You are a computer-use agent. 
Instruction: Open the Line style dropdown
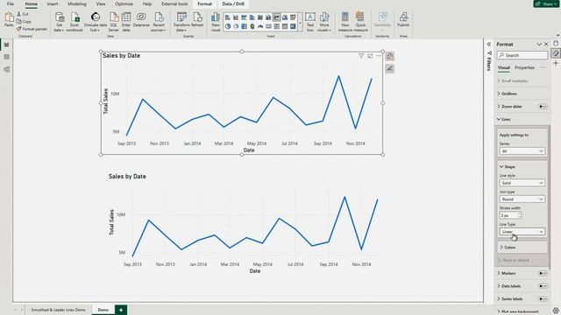pyautogui.click(x=522, y=183)
